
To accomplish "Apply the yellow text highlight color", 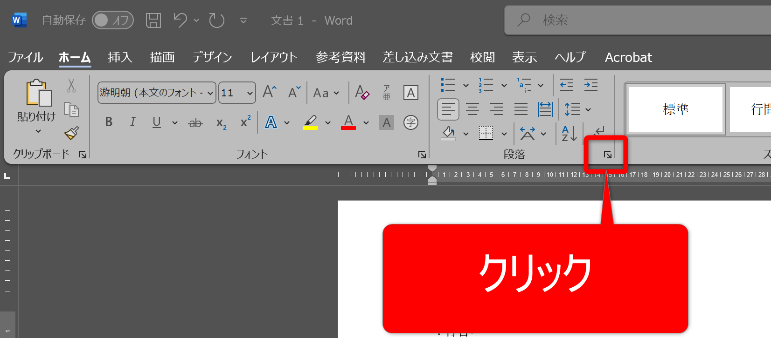I will (x=310, y=122).
